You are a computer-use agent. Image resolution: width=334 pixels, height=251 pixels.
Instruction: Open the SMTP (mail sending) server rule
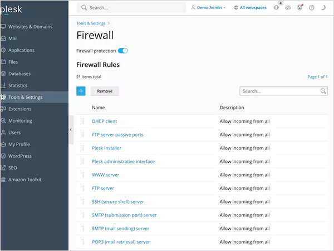pyautogui.click(x=121, y=228)
